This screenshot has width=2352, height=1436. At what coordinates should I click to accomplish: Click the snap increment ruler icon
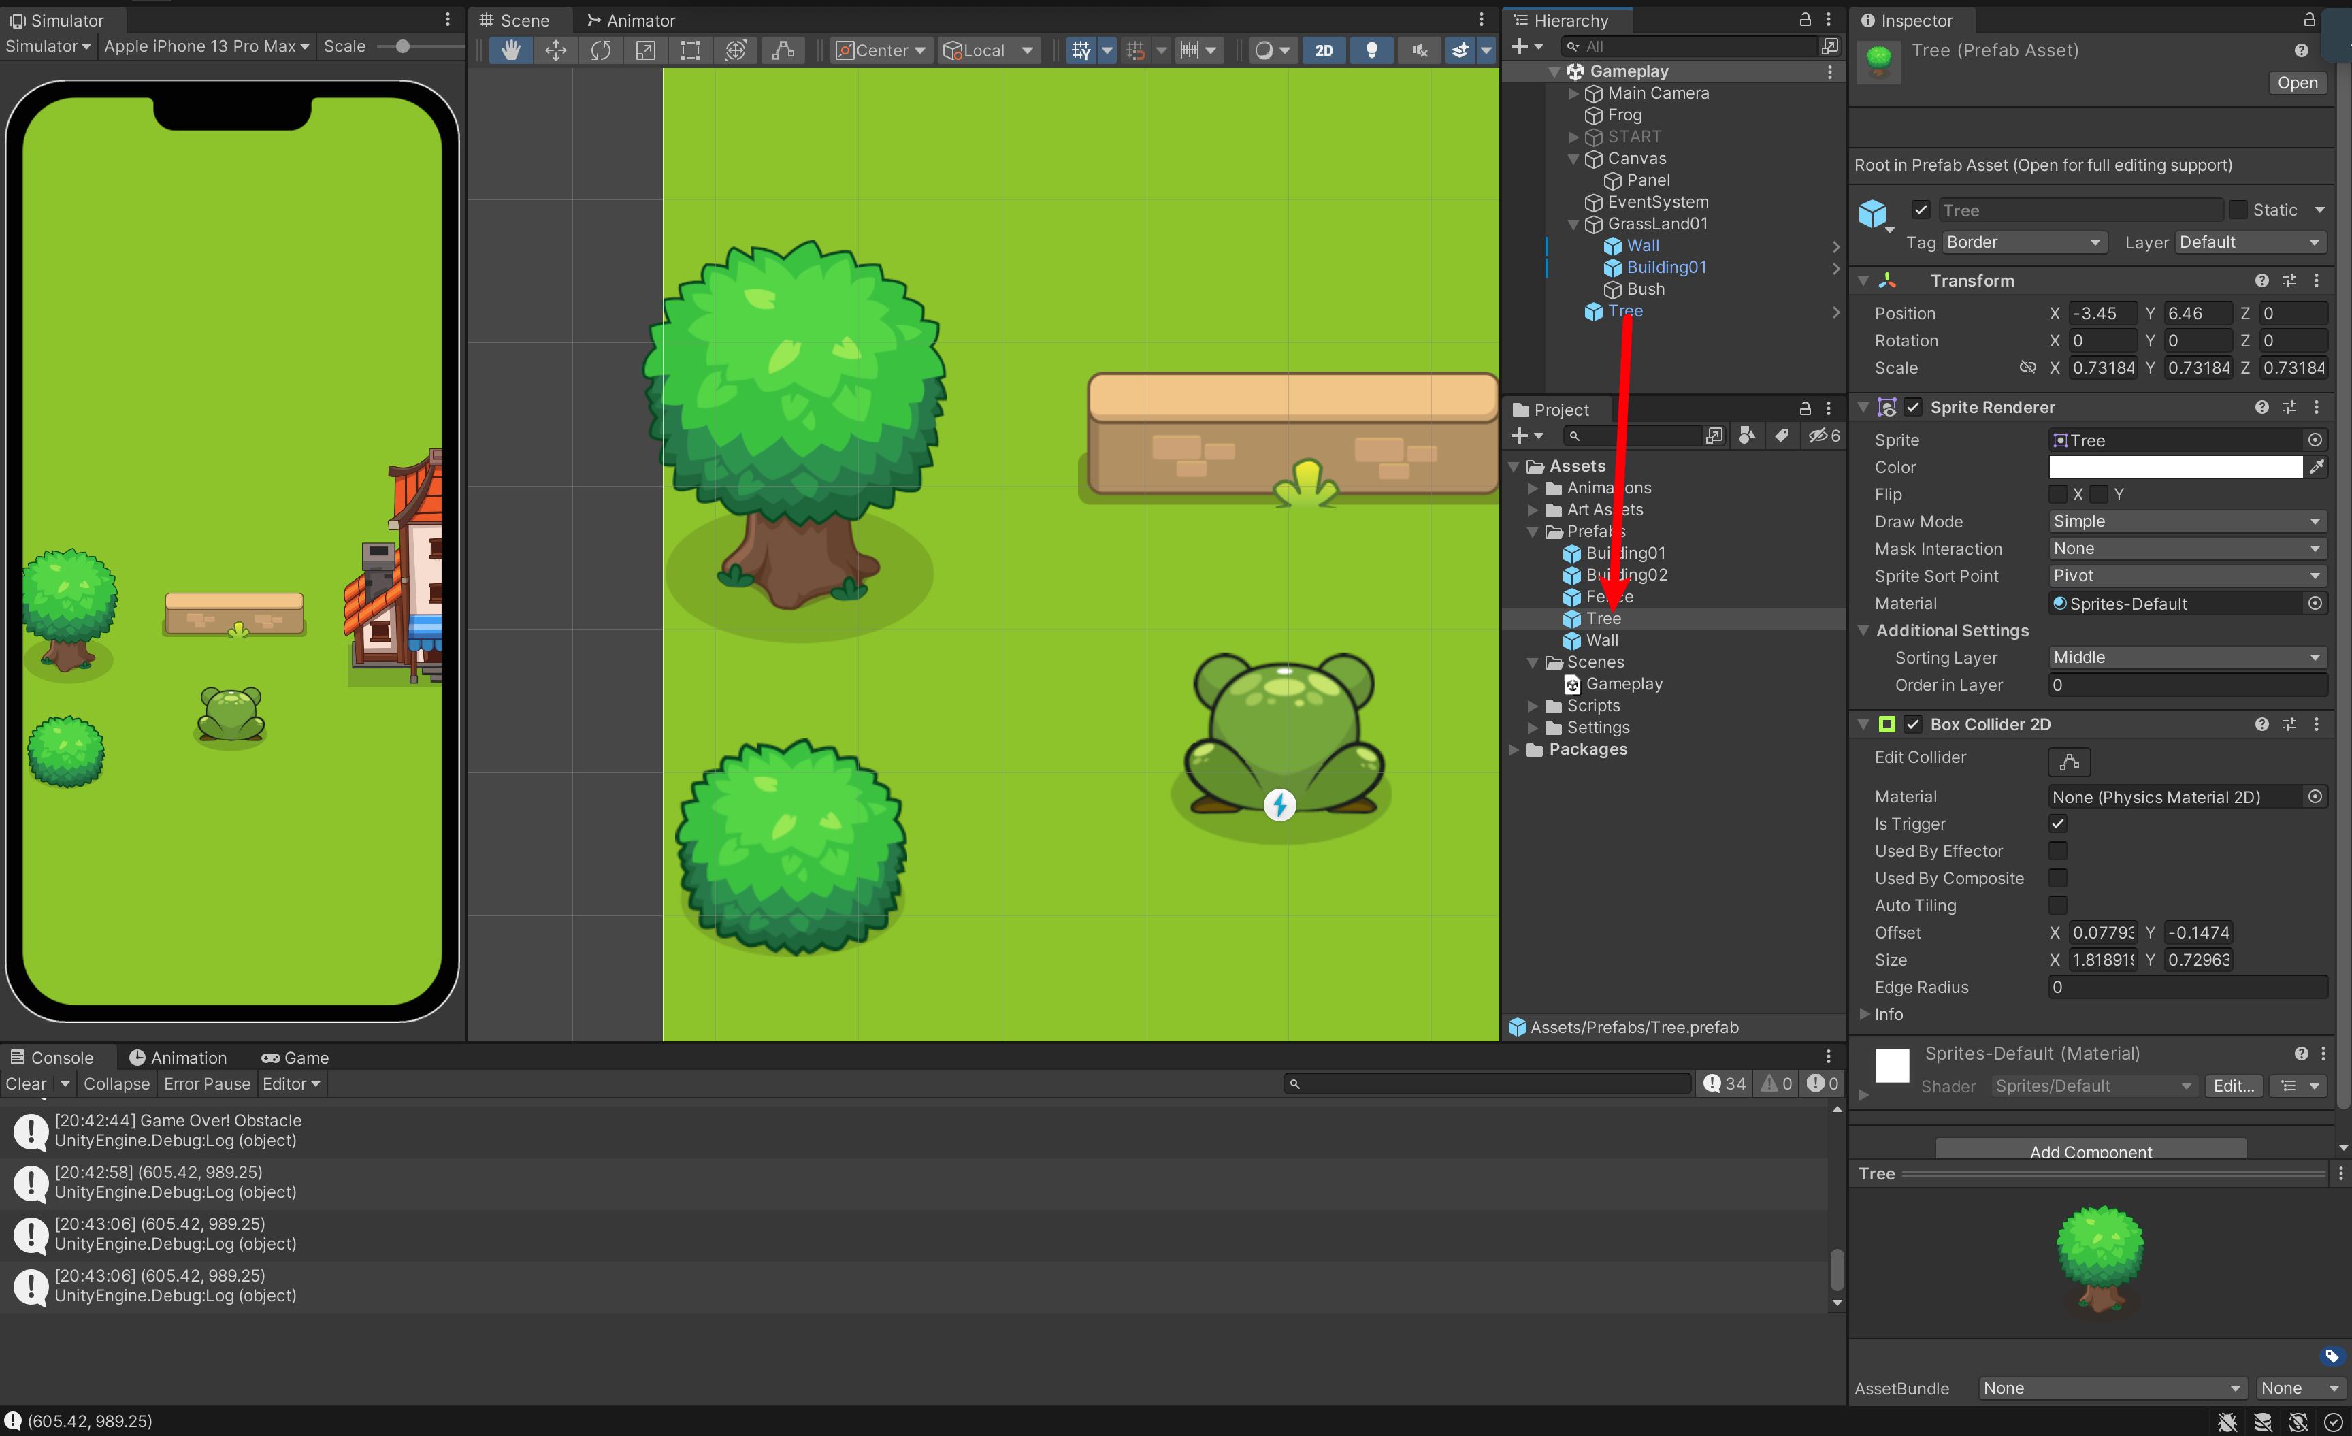coord(1190,50)
